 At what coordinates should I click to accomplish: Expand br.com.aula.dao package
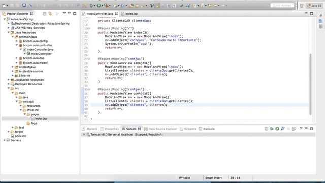[x=17, y=58]
